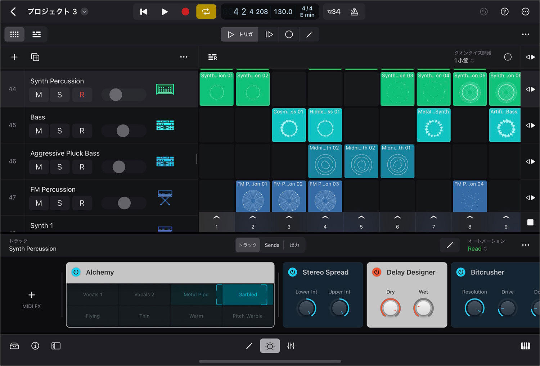
Task: Open the プロジェクト 3 project dropdown
Action: pos(84,12)
